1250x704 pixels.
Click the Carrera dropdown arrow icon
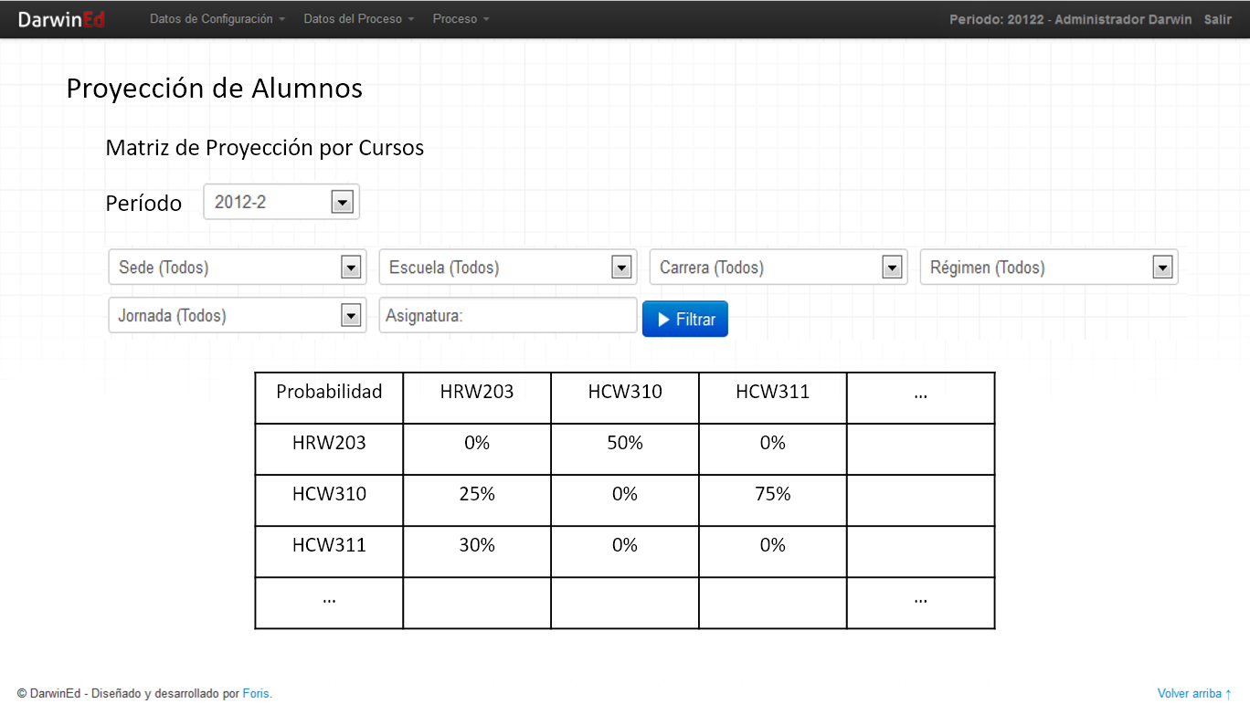coord(892,268)
